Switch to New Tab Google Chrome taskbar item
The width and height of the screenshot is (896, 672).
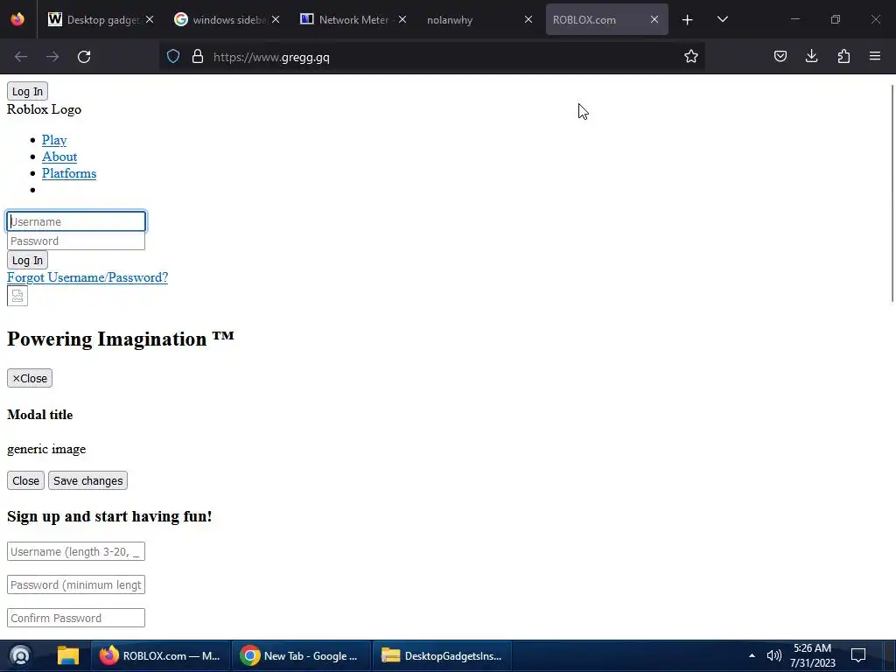coord(301,655)
